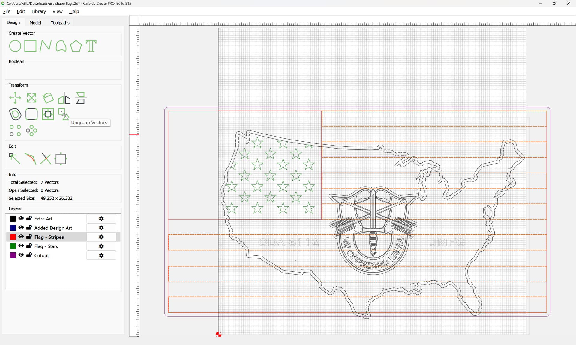Activate the Delete (X) edit tool

coord(46,159)
